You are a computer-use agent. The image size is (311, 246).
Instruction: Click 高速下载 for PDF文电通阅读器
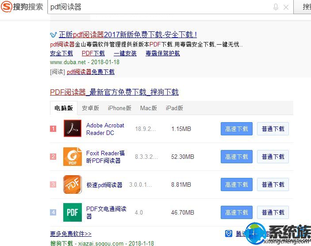[x=237, y=212]
